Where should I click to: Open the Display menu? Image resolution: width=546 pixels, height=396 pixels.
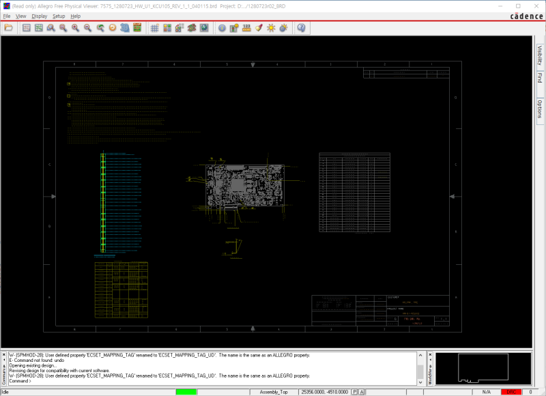40,16
